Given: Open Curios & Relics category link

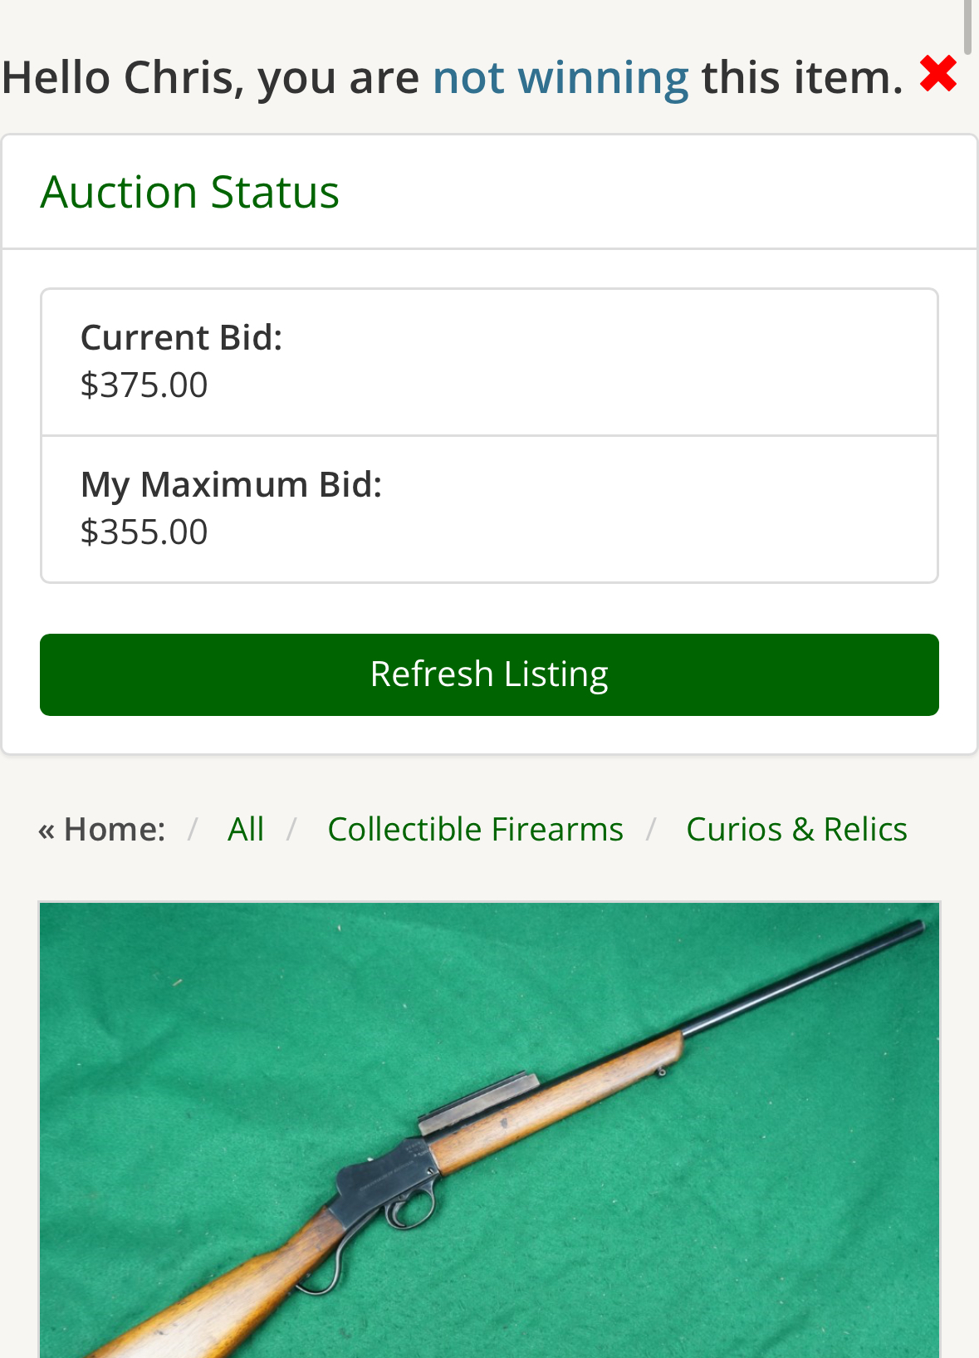Looking at the screenshot, I should pos(796,829).
